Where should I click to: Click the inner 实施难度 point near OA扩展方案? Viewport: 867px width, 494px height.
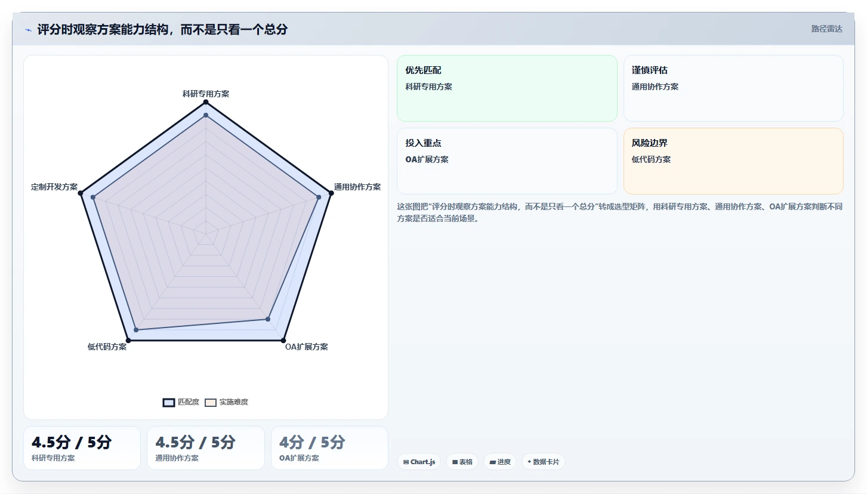coord(268,320)
